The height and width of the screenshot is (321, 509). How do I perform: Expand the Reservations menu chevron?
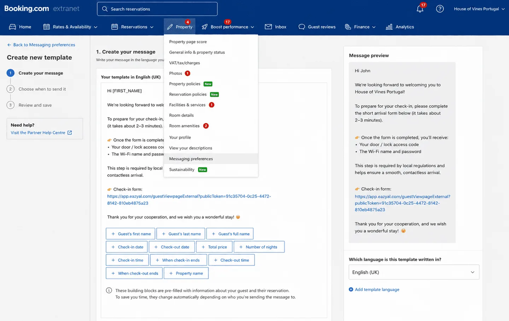(x=152, y=27)
